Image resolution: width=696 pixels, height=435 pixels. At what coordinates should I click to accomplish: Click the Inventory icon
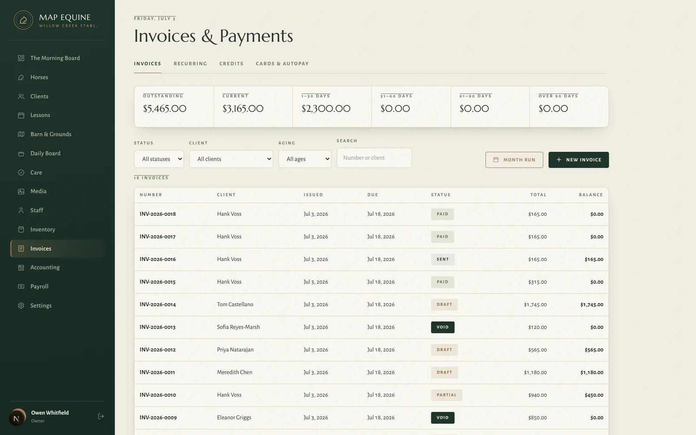coord(21,229)
